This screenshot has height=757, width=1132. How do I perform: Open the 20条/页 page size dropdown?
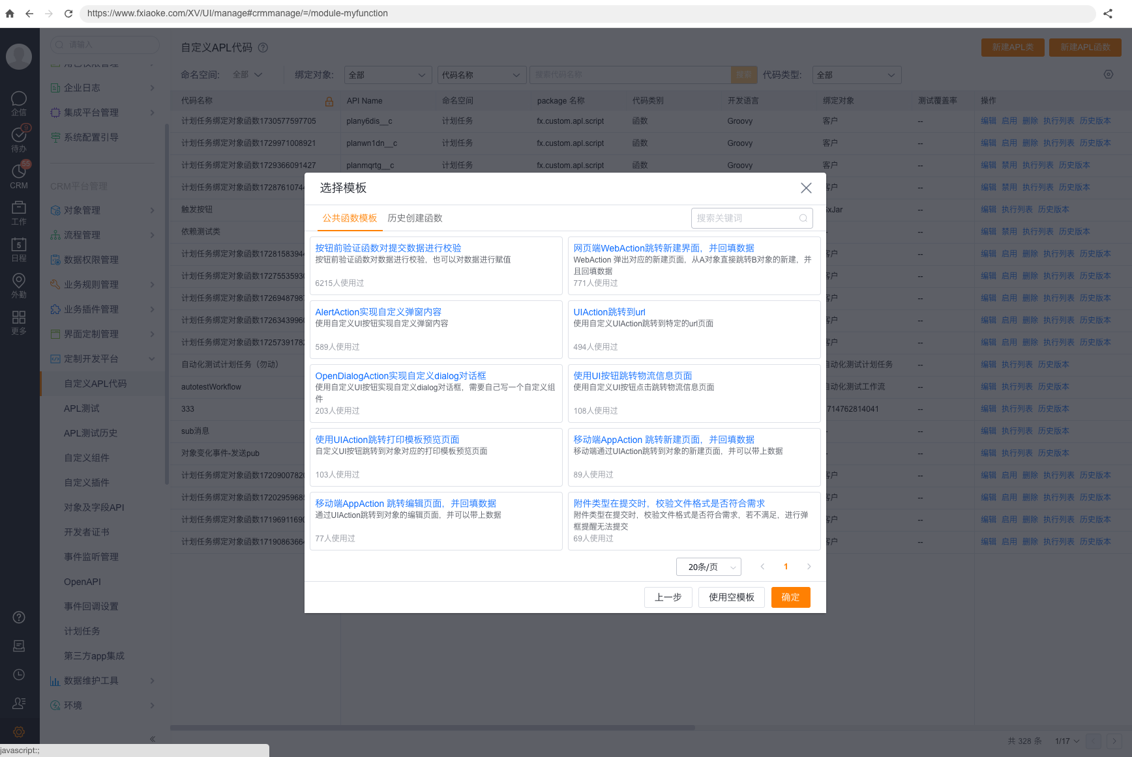(x=708, y=567)
